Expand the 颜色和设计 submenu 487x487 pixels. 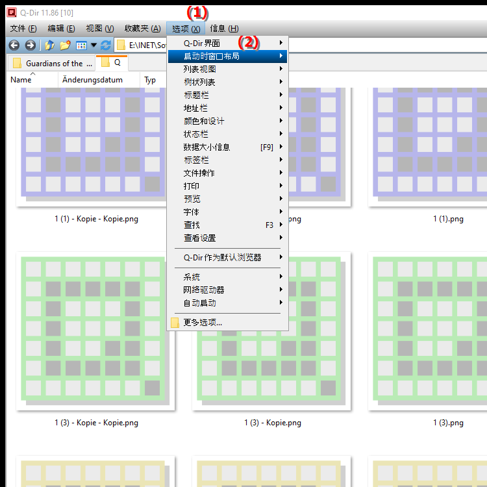(227, 121)
